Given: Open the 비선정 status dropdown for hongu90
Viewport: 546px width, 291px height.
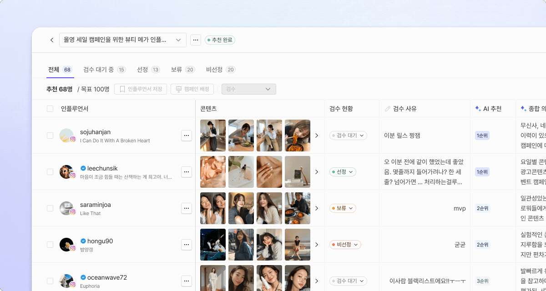Looking at the screenshot, I should [x=345, y=245].
